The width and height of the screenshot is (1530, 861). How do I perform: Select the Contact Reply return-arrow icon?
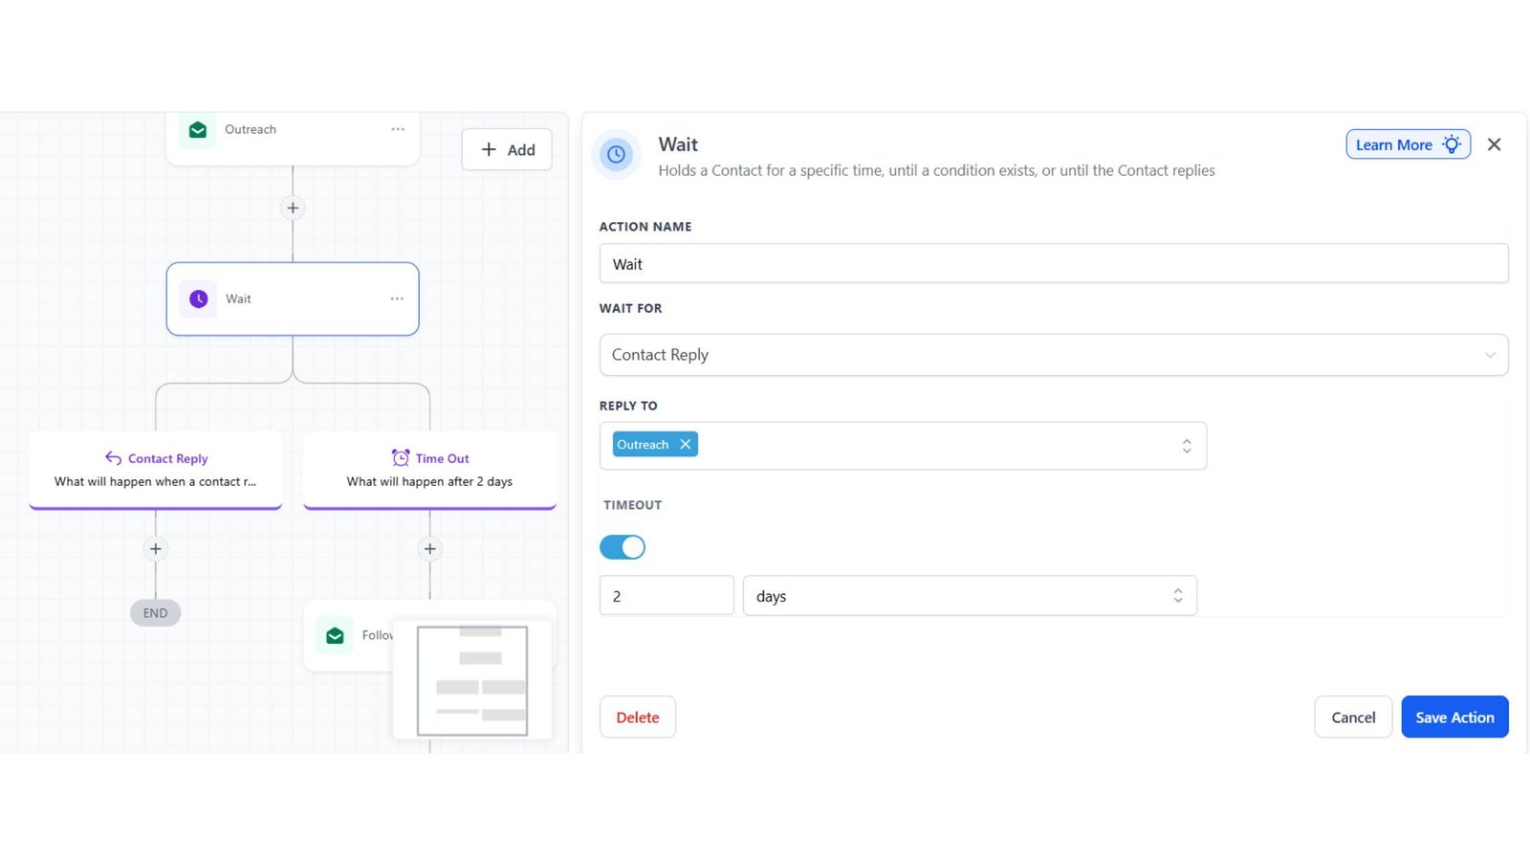pos(113,457)
